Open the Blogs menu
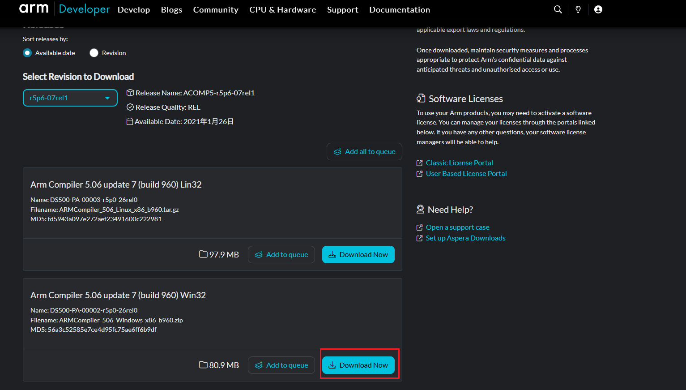This screenshot has height=390, width=686. coord(172,9)
